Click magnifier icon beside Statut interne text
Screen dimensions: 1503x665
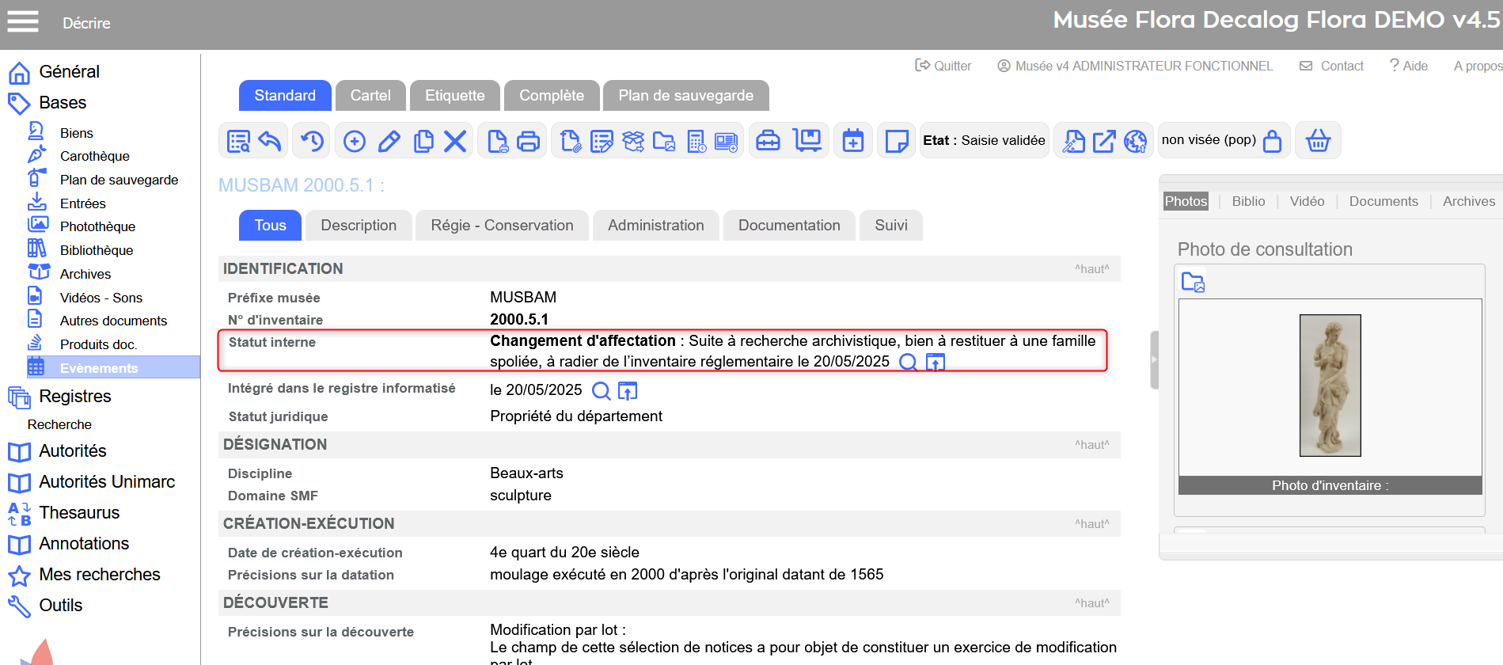(909, 363)
